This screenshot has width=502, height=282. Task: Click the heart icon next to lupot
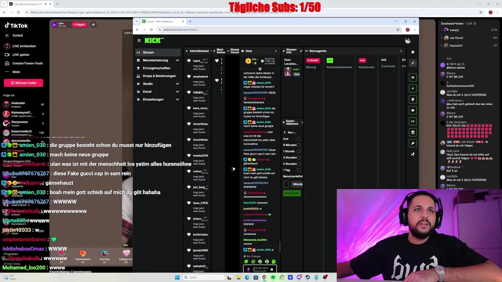pyautogui.click(x=189, y=61)
